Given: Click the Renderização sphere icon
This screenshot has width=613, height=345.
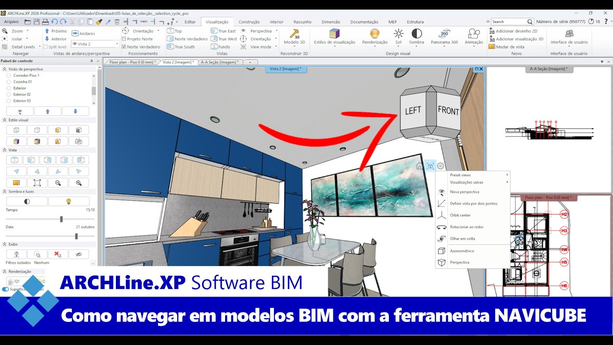Looking at the screenshot, I should (375, 34).
